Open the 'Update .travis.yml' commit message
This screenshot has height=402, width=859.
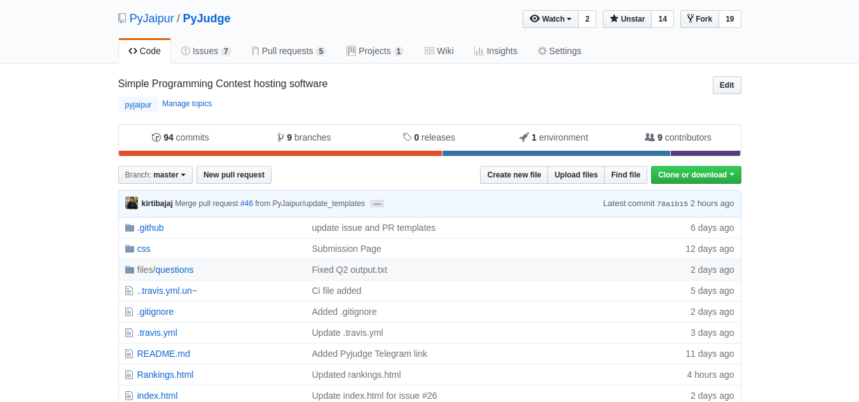click(x=348, y=333)
